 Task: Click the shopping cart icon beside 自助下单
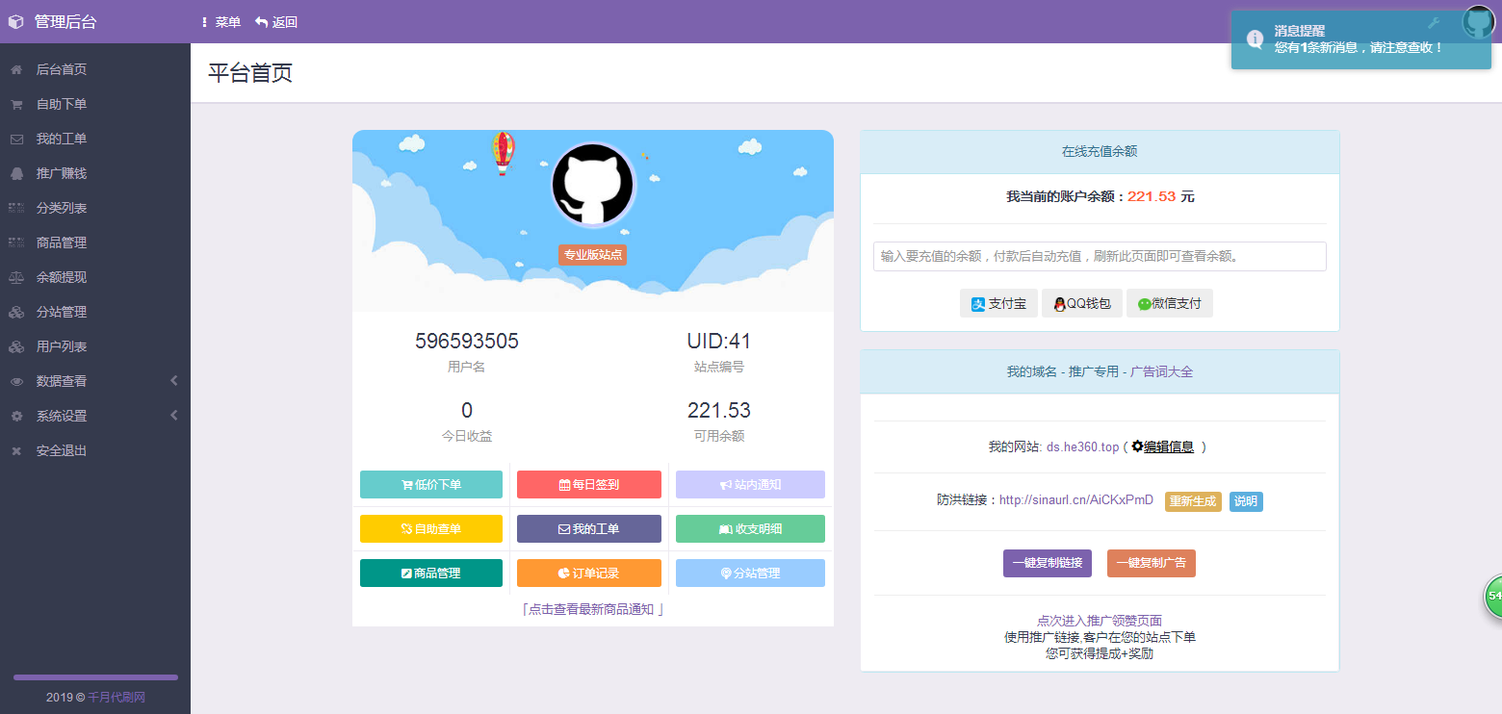tap(16, 104)
